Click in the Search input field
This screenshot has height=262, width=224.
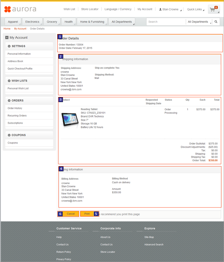click(166, 22)
